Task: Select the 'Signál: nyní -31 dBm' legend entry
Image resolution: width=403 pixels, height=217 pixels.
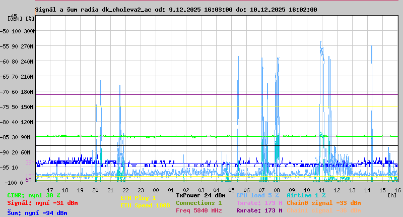Action: pos(42,203)
